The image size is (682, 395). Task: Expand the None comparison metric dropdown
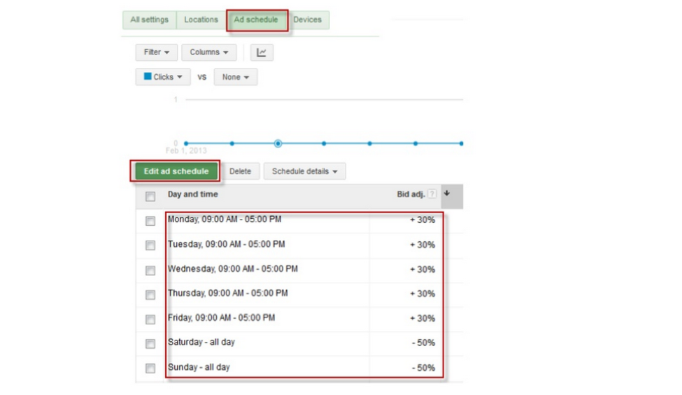pyautogui.click(x=235, y=77)
